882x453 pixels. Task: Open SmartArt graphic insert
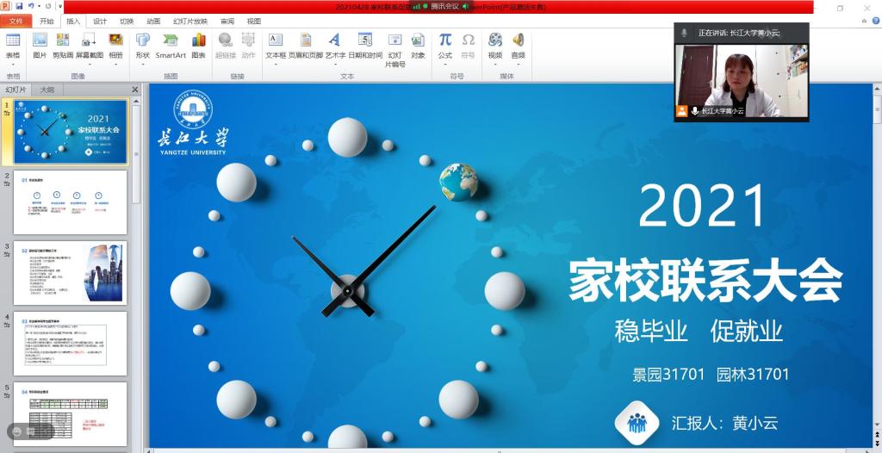coord(171,46)
